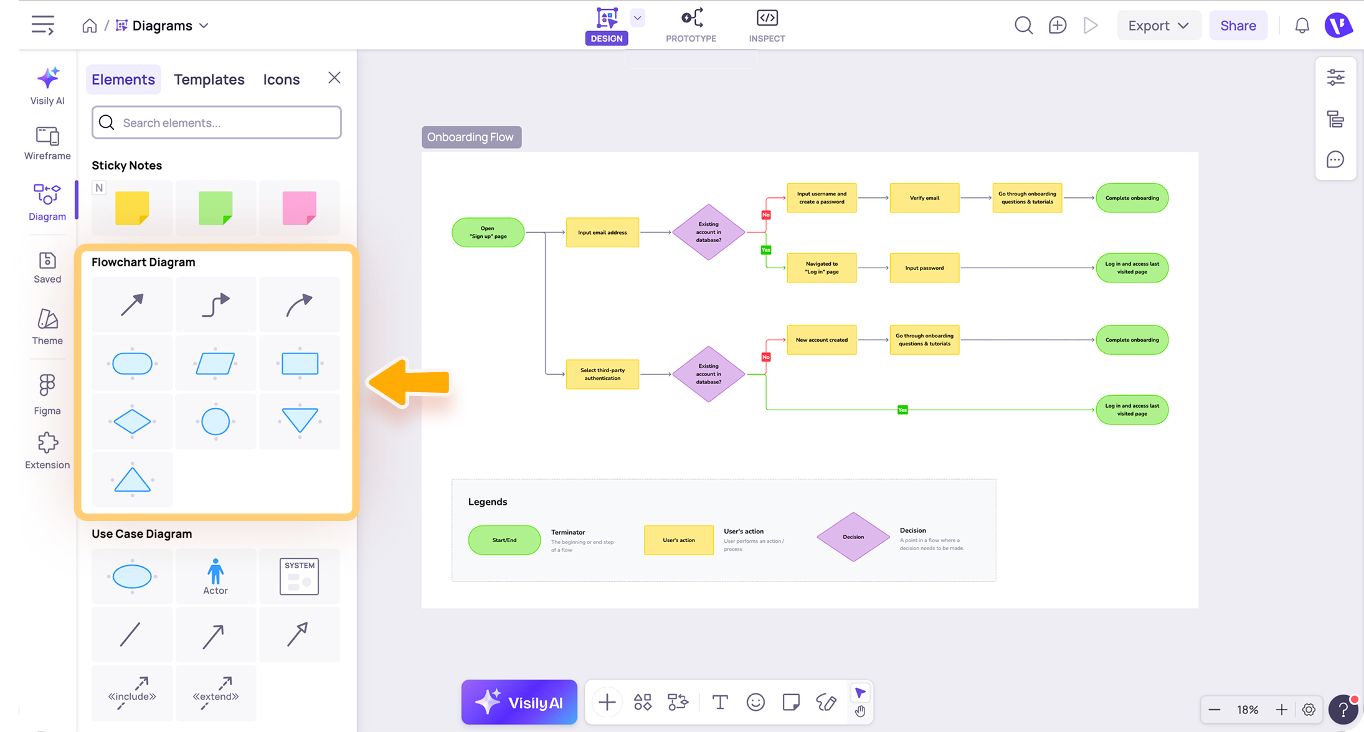Viewport: 1364px width, 732px height.
Task: Add an upright triangle shape
Action: 132,480
